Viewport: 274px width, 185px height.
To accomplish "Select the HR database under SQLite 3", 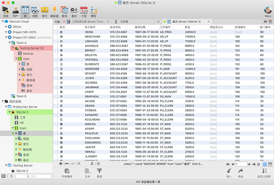I will point(22,123).
